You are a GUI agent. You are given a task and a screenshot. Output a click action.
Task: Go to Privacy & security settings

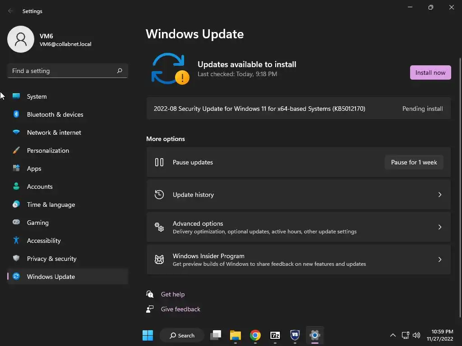pyautogui.click(x=68, y=258)
